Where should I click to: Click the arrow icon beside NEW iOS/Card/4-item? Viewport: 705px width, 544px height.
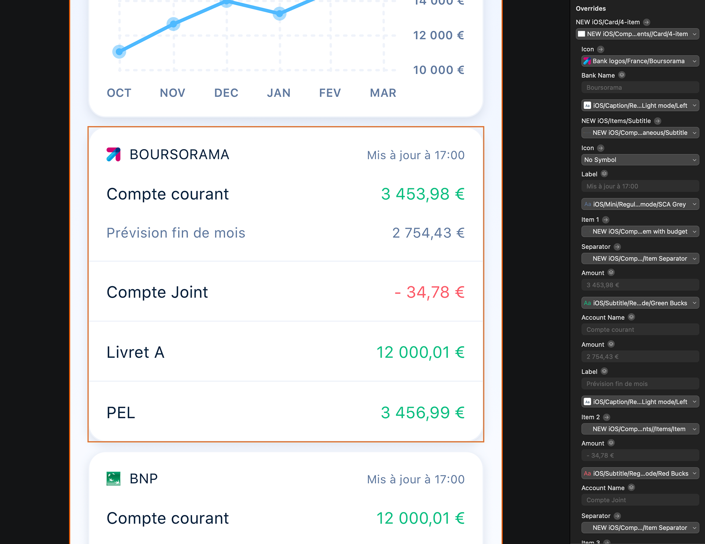tap(647, 22)
